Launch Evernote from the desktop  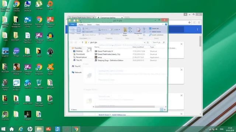click(5, 116)
